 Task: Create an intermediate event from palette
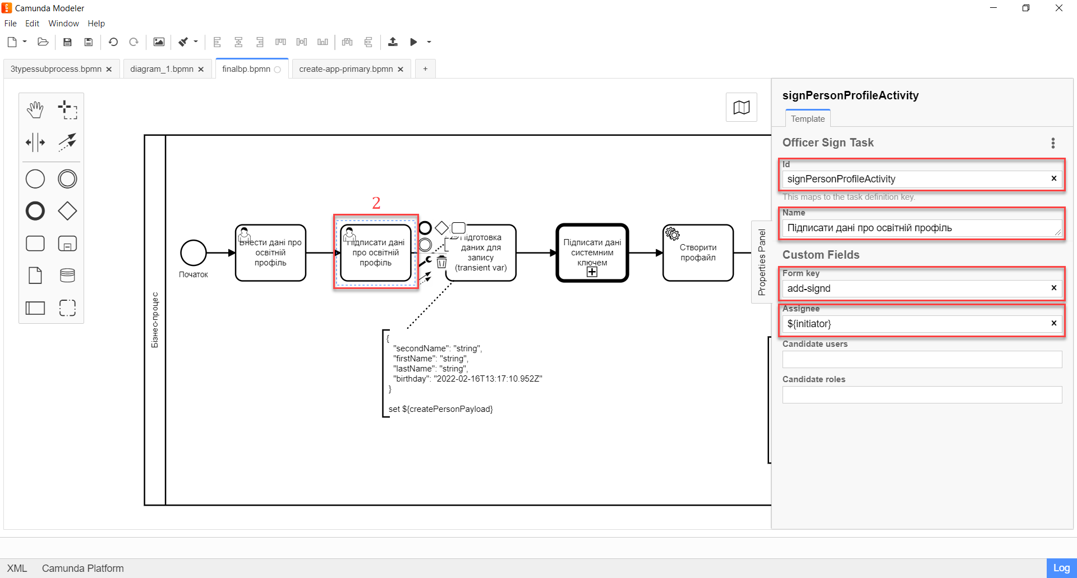click(x=67, y=179)
